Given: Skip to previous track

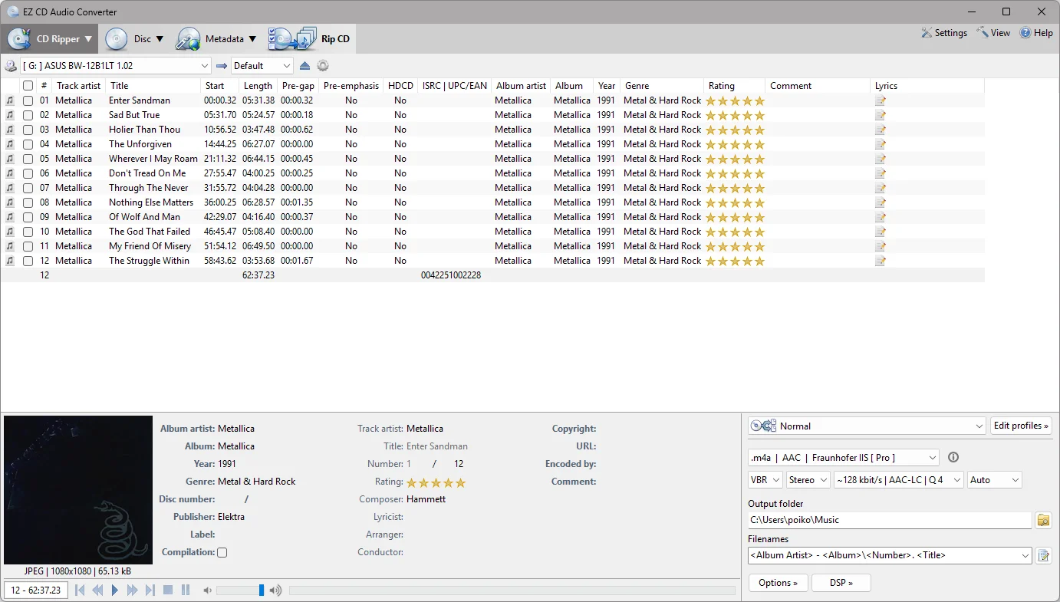Looking at the screenshot, I should (80, 590).
